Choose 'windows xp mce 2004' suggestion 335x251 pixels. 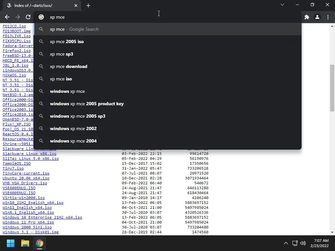[168, 141]
